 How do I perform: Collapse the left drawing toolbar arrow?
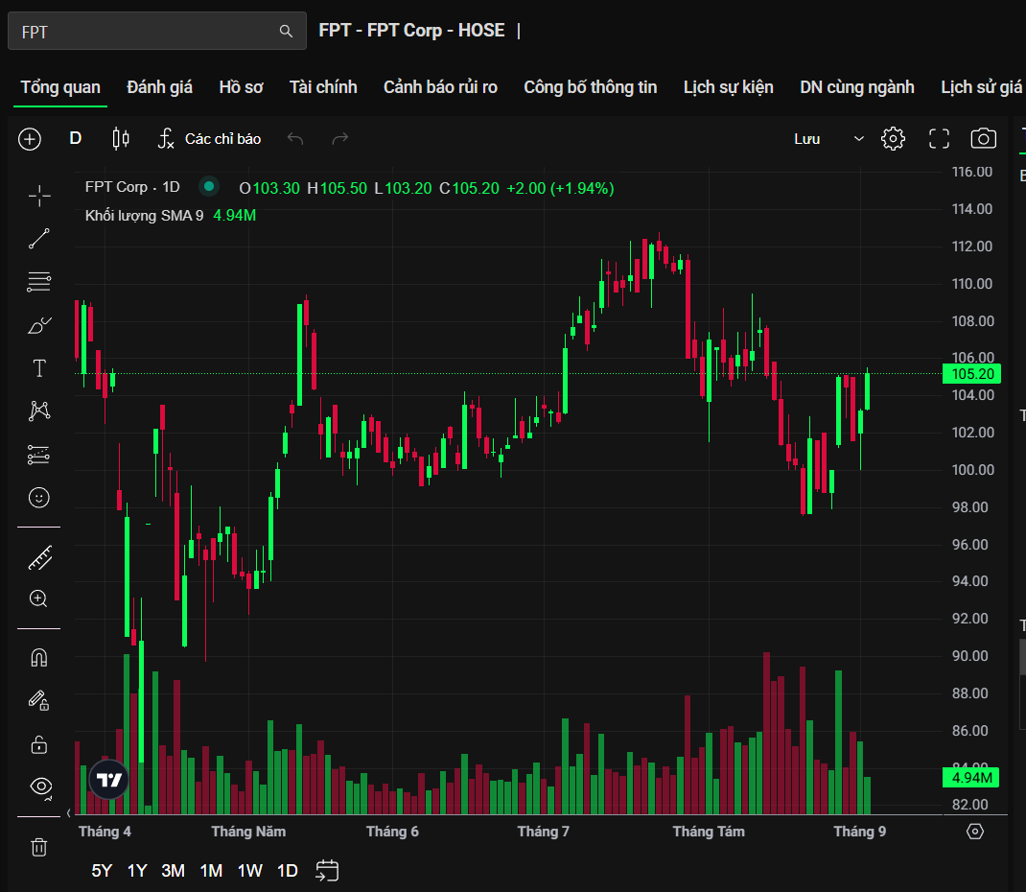click(x=69, y=812)
